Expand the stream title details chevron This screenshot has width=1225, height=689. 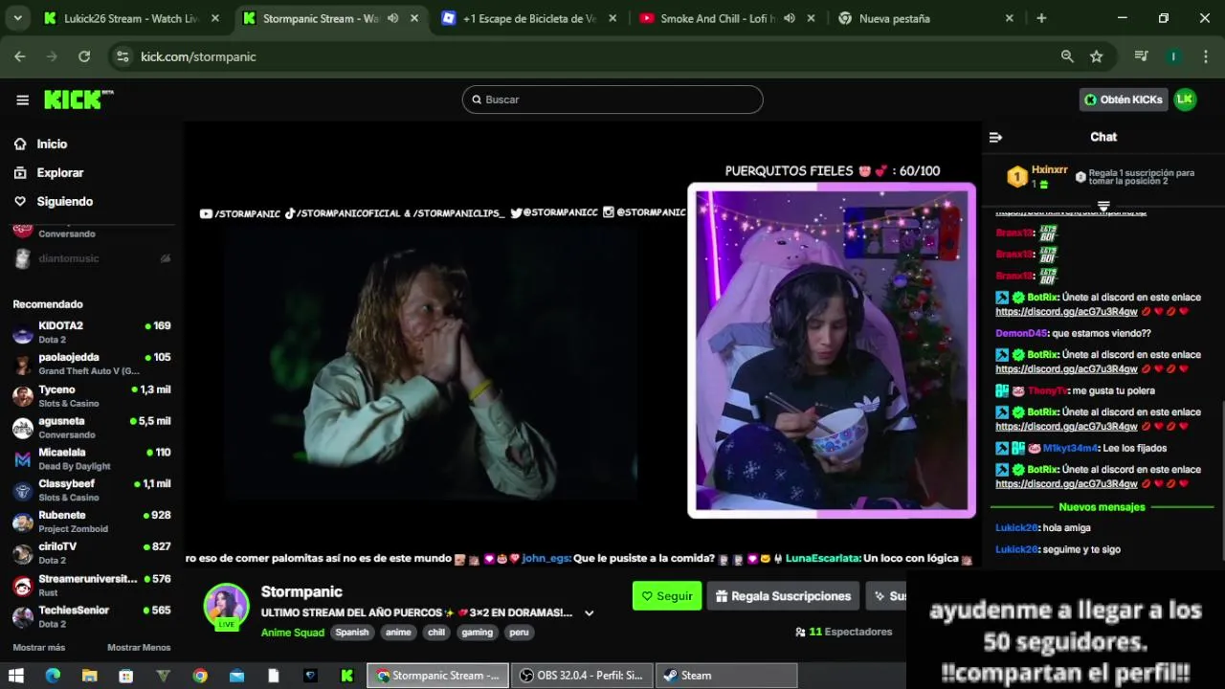590,613
